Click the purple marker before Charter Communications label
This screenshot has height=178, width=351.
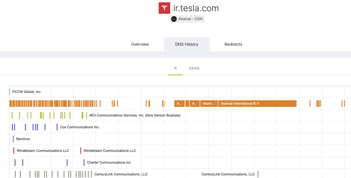pyautogui.click(x=84, y=162)
